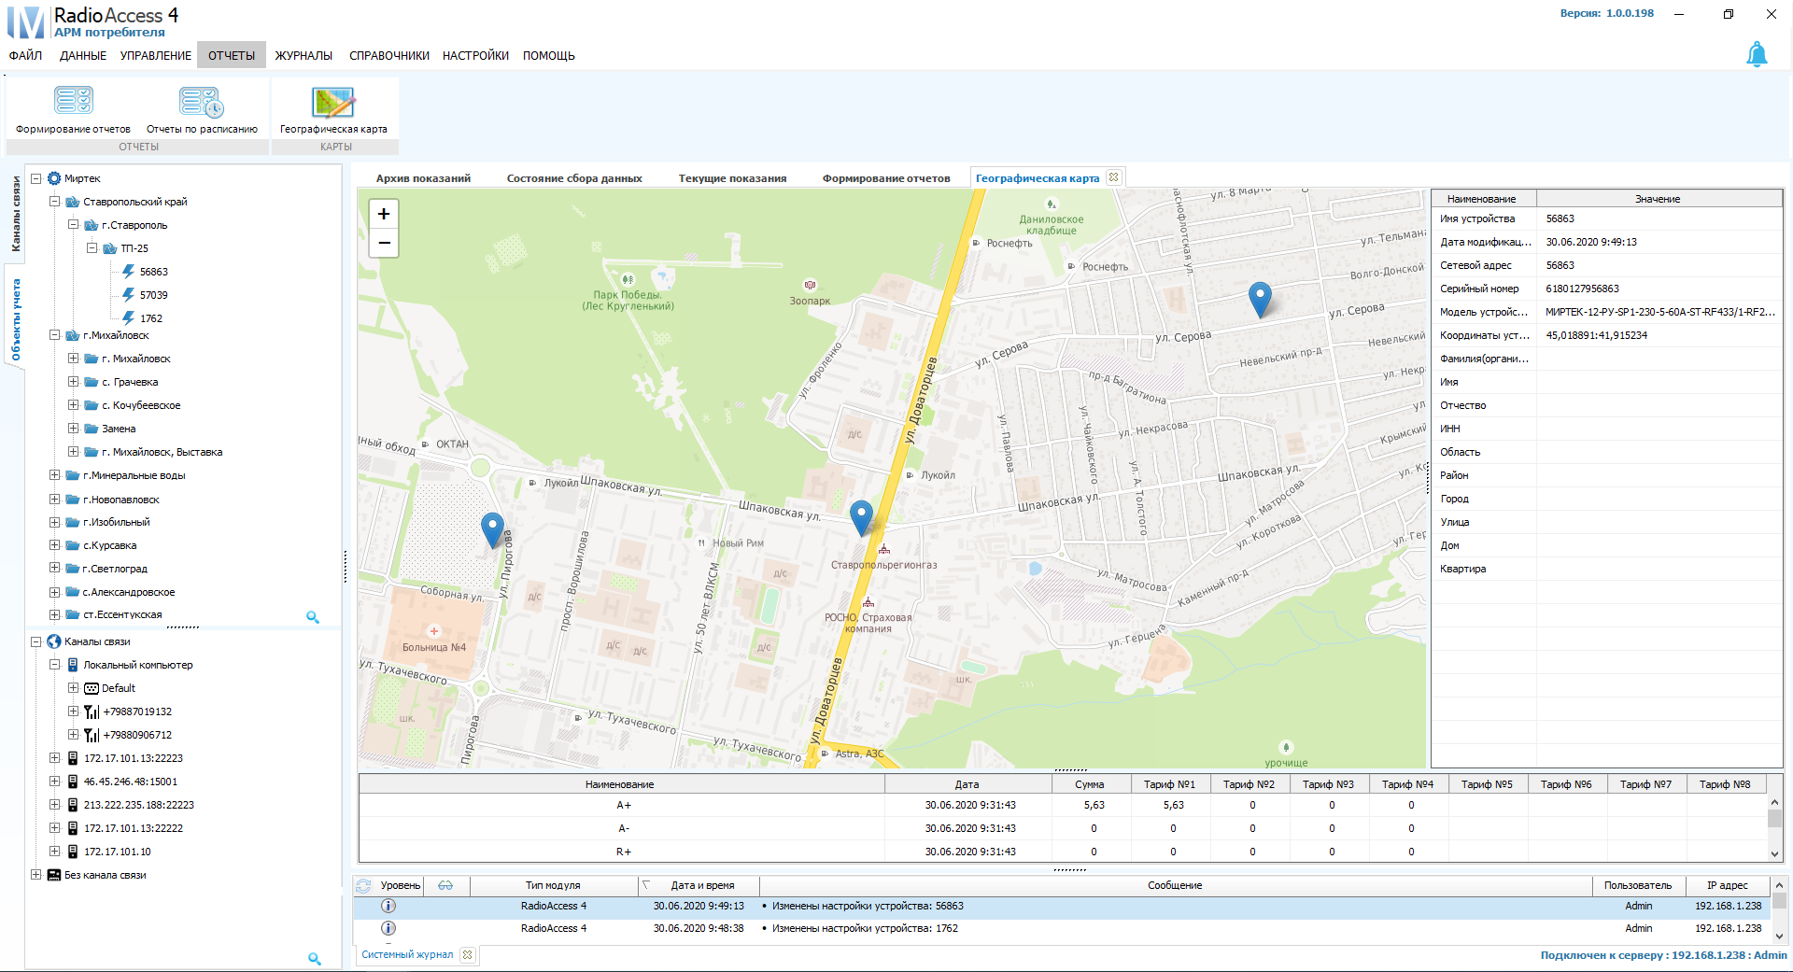Screen dimensions: 1793x972
Task: Select map pin on ул. Доваторцев
Action: (861, 517)
